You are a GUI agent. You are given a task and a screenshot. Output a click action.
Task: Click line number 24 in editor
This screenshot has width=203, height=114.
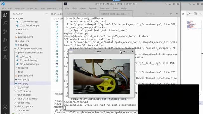[x=57, y=64]
